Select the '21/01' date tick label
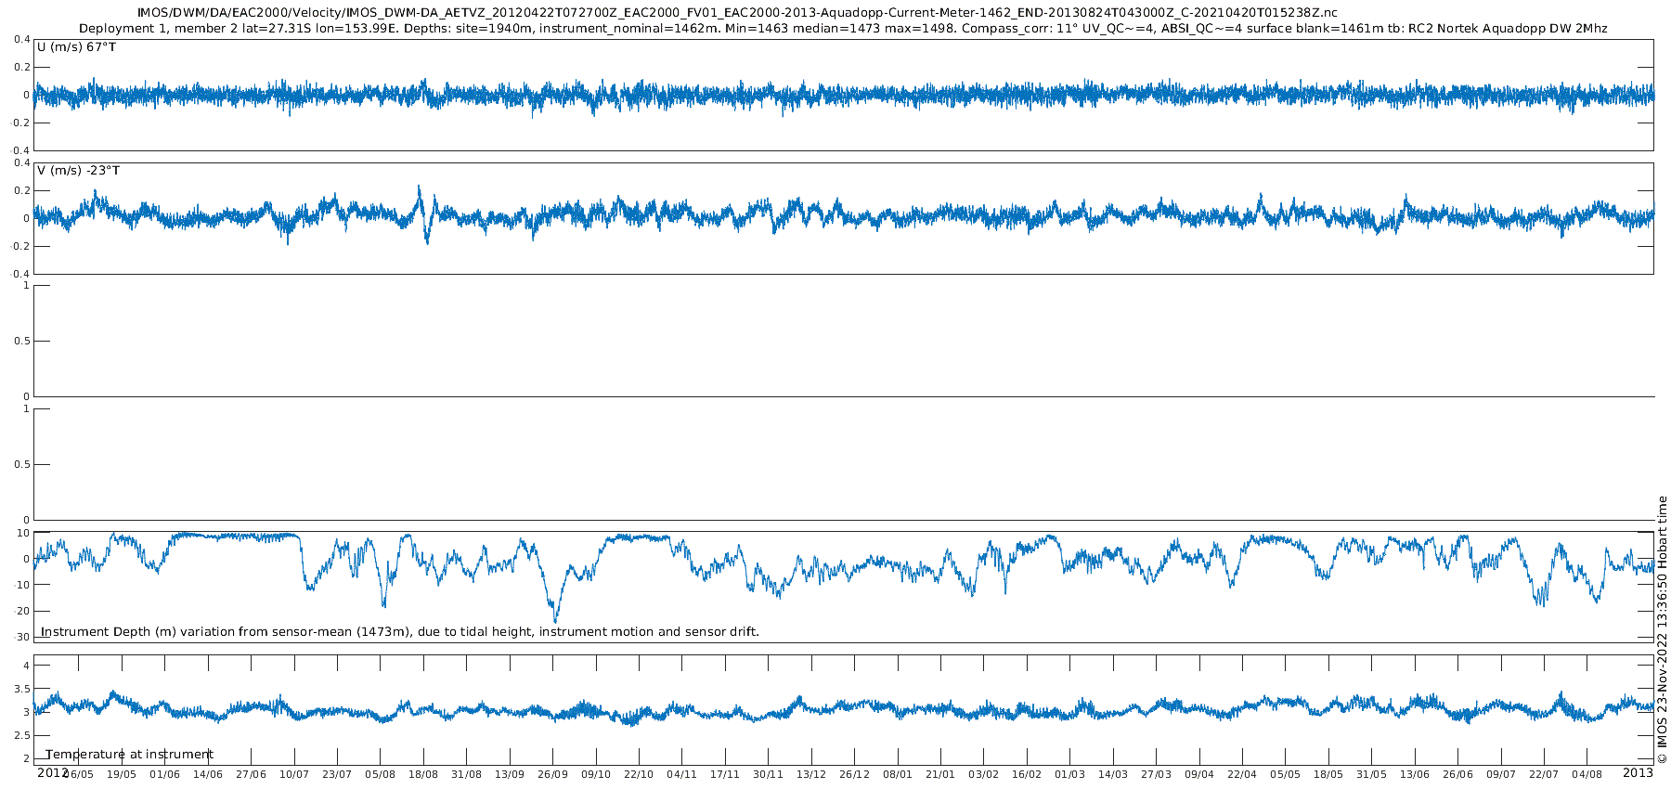 tap(941, 774)
